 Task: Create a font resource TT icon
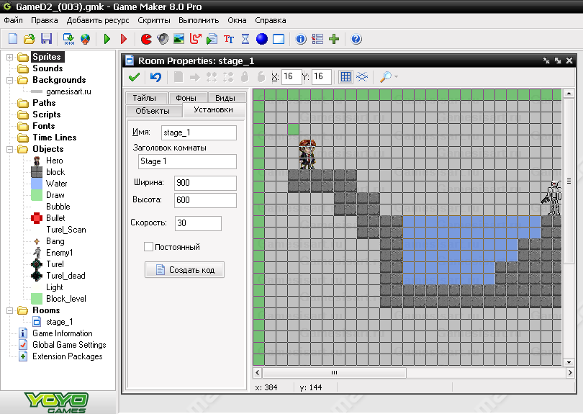tap(229, 39)
